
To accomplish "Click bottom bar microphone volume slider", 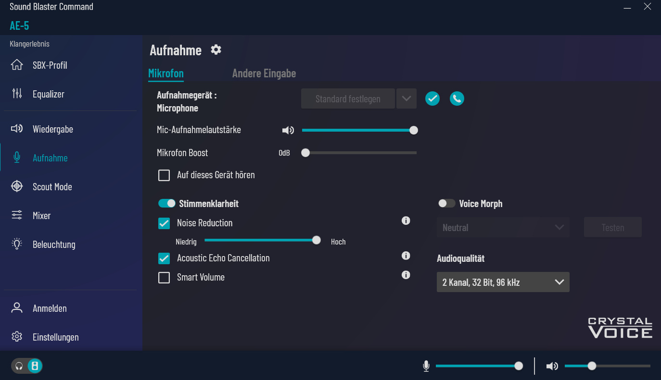I will (479, 366).
